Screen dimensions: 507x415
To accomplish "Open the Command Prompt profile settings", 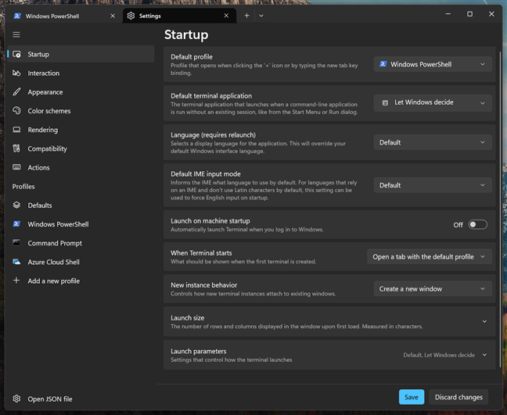I will coord(81,243).
